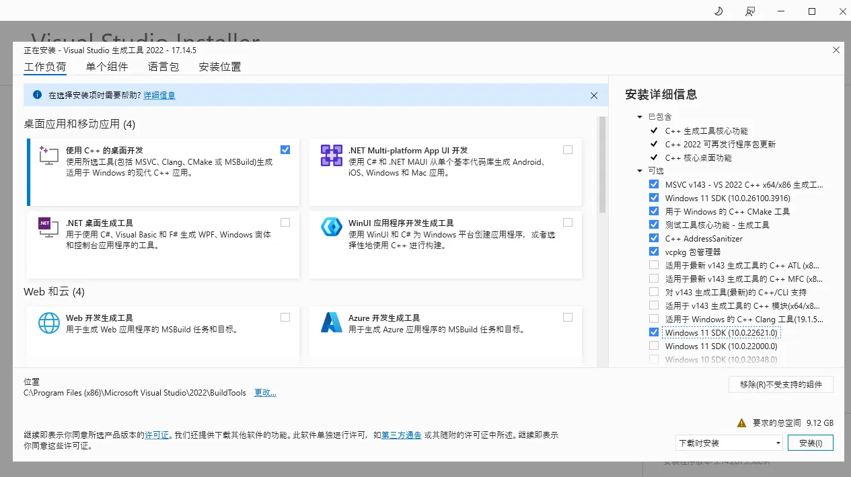Click the C++ 核心桌面功能 included item
Image resolution: width=851 pixels, height=477 pixels.
coord(698,157)
